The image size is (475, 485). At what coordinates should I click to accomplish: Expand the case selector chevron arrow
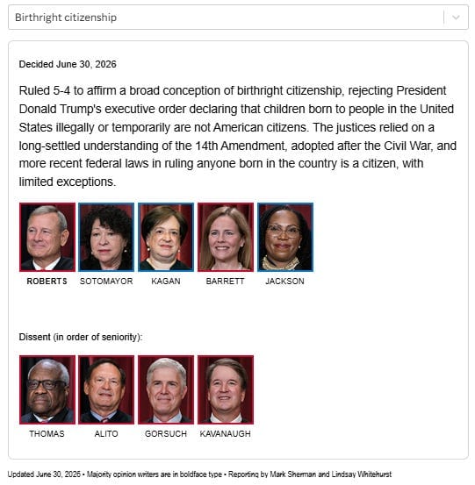(456, 18)
